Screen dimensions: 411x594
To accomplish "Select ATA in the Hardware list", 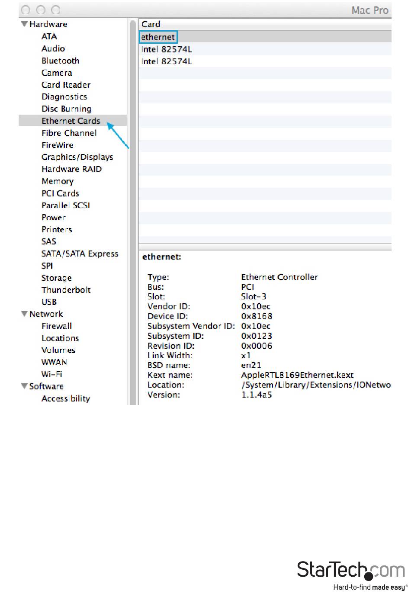I will 49,36.
